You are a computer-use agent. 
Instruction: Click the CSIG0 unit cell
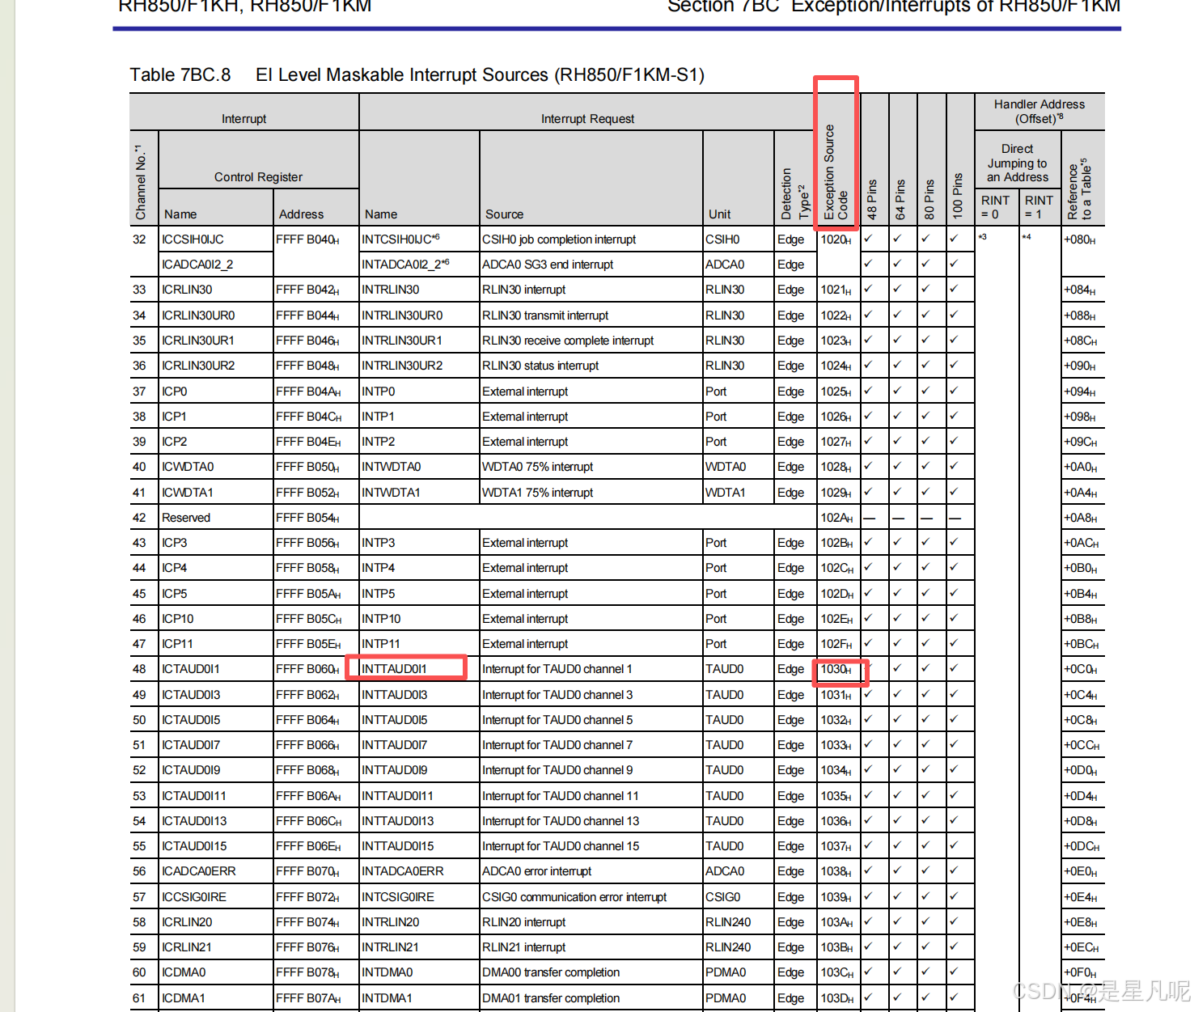(723, 897)
